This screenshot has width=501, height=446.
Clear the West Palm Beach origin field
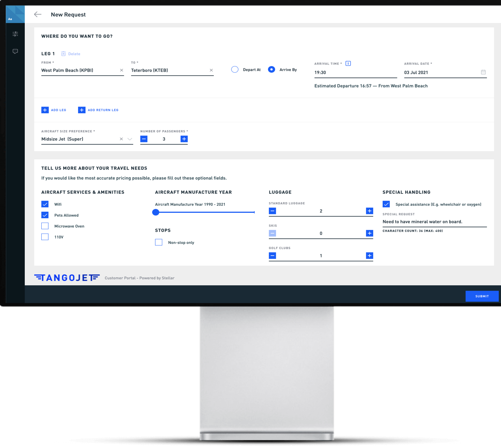coord(121,70)
